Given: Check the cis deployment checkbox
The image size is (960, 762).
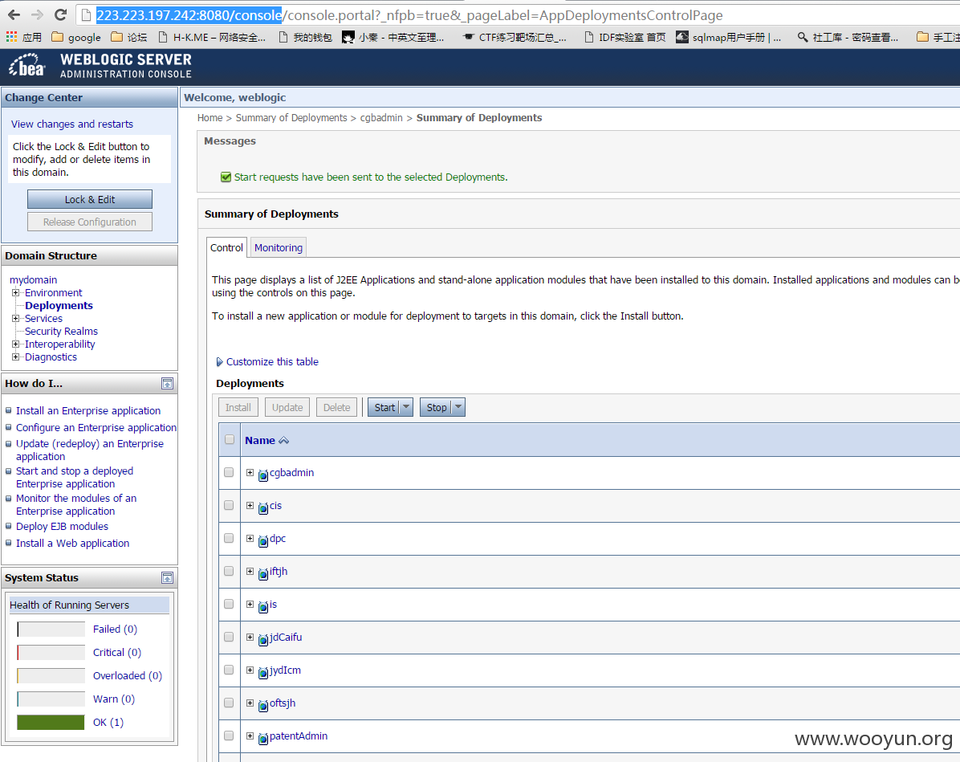Looking at the screenshot, I should pyautogui.click(x=229, y=505).
